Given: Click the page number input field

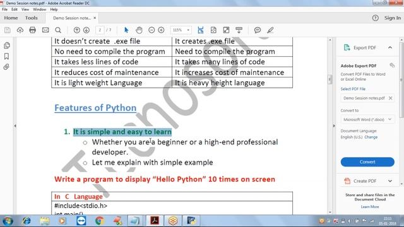Looking at the screenshot, I should click(x=100, y=30).
